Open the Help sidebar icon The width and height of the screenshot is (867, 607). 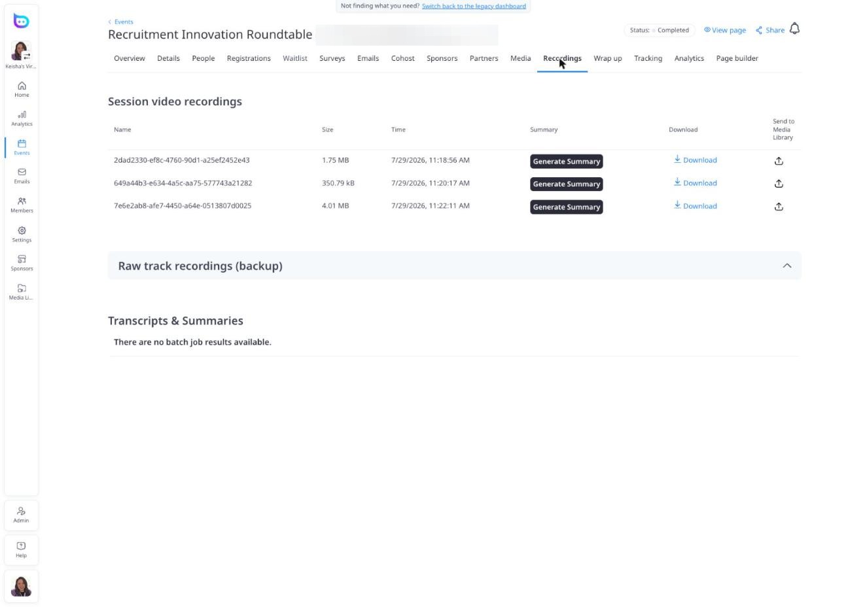[22, 549]
